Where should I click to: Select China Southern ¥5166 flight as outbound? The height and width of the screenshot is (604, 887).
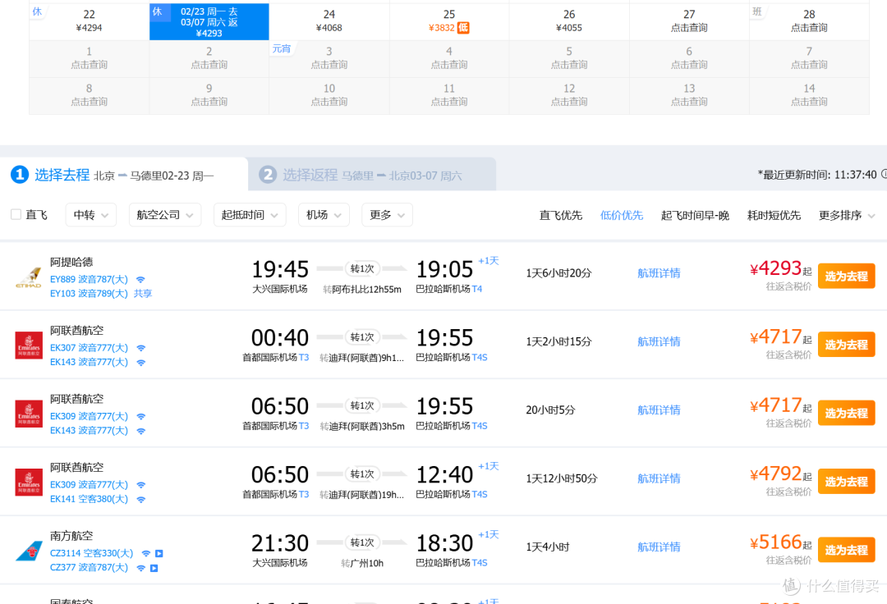tap(846, 550)
